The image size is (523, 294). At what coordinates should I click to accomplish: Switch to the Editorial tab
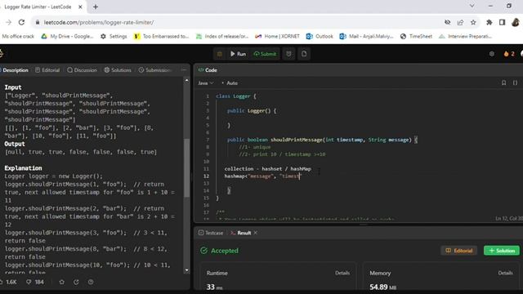[x=47, y=70]
